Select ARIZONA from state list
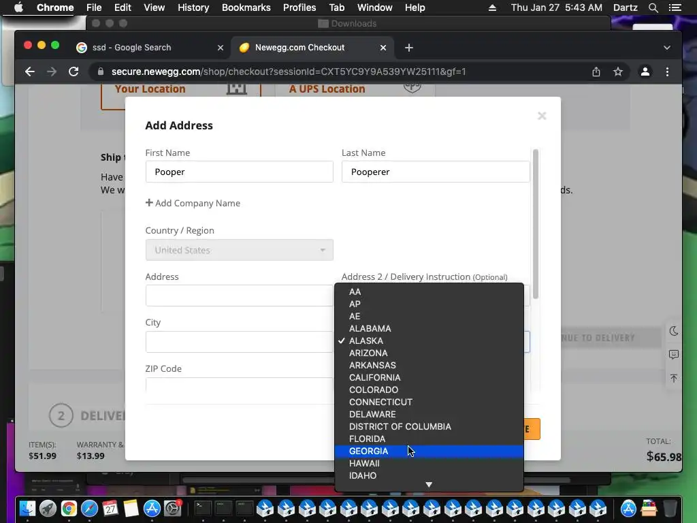Viewport: 697px width, 523px height. coord(429,353)
